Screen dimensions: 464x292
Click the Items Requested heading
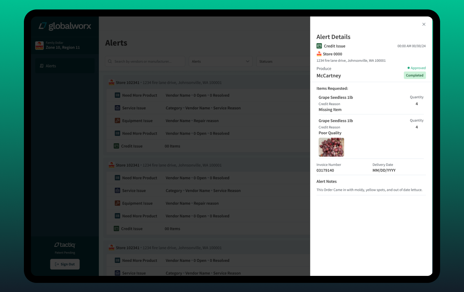pos(332,89)
